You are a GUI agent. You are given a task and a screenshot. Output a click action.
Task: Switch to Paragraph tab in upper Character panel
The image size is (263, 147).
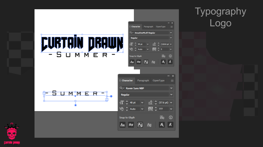pos(148,27)
